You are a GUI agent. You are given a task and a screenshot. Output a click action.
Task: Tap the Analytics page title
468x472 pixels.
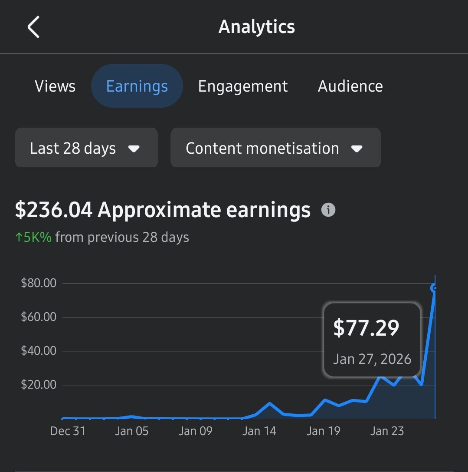pyautogui.click(x=257, y=27)
